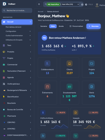
Task: Expand the Boucherie menu chevron
Action: pos(31,103)
